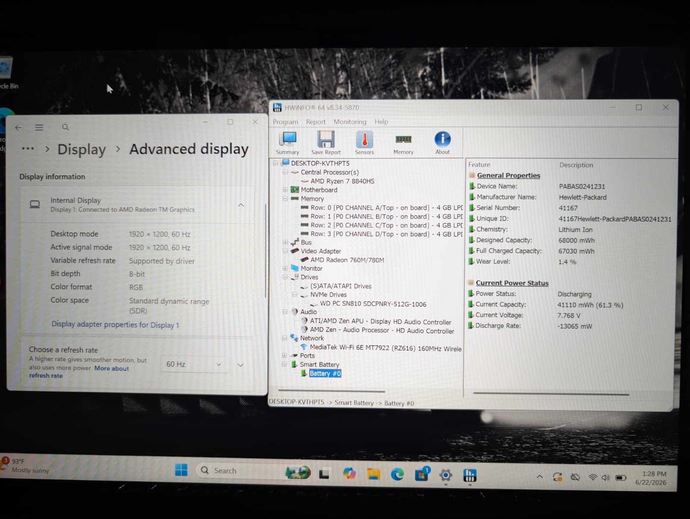The image size is (690, 519).
Task: Open Microsoft Store from the taskbar
Action: (x=422, y=475)
